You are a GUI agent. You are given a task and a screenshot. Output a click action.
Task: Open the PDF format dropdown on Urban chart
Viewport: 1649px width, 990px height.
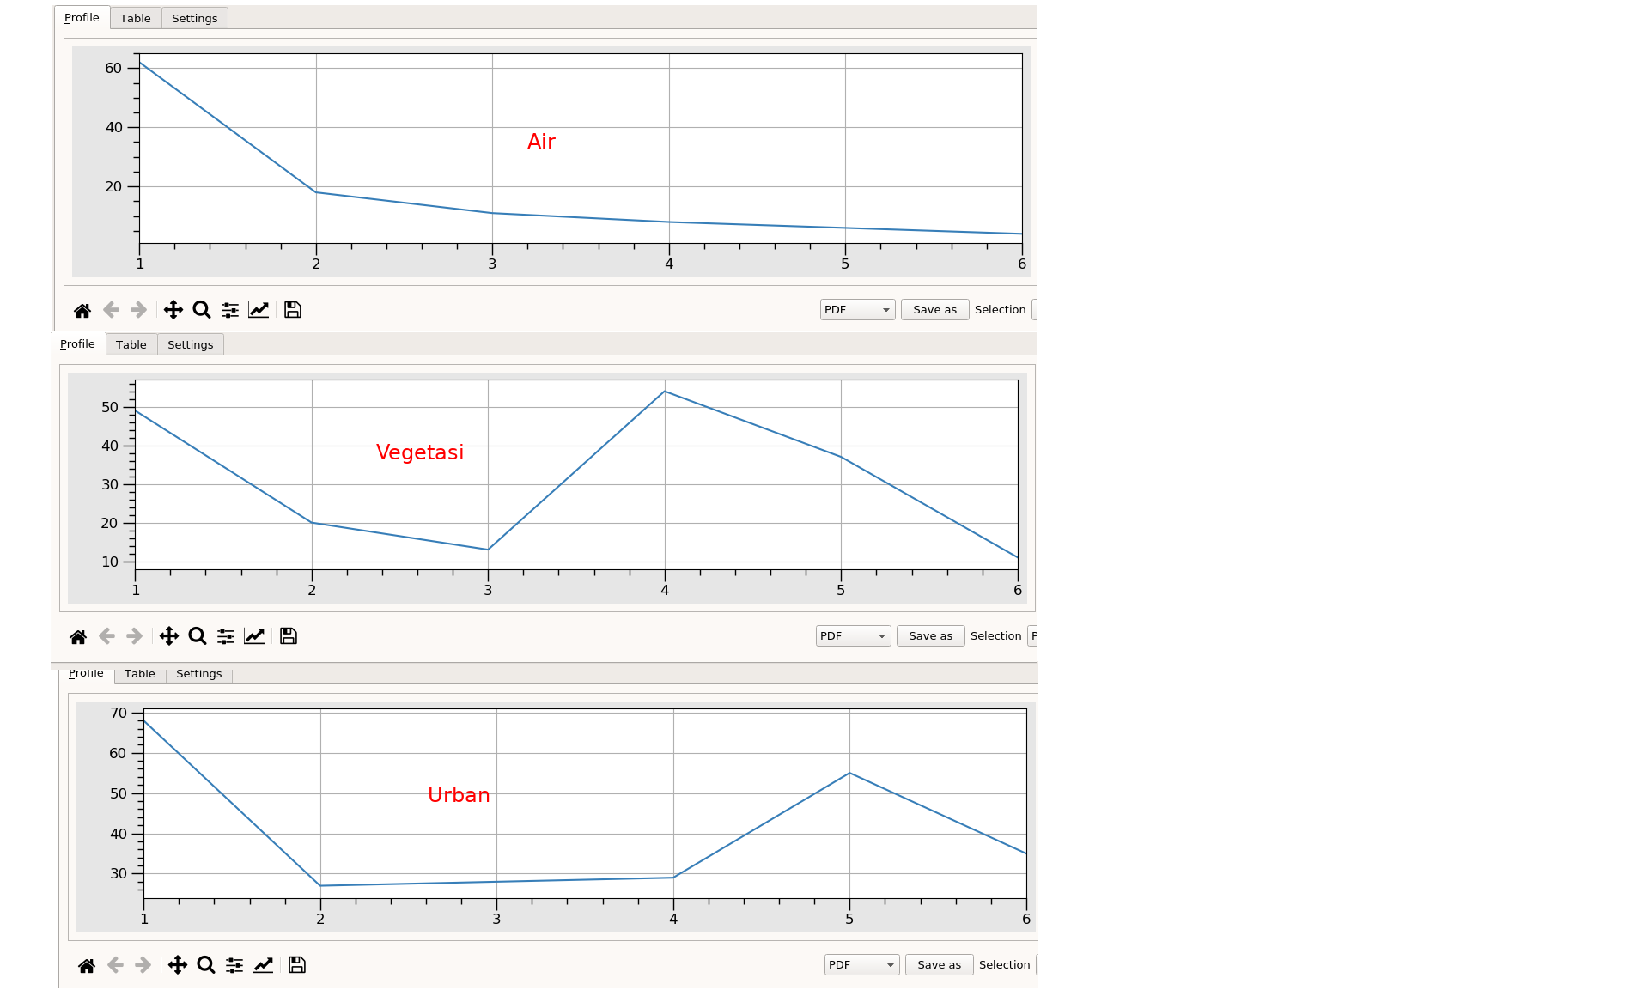coord(855,964)
